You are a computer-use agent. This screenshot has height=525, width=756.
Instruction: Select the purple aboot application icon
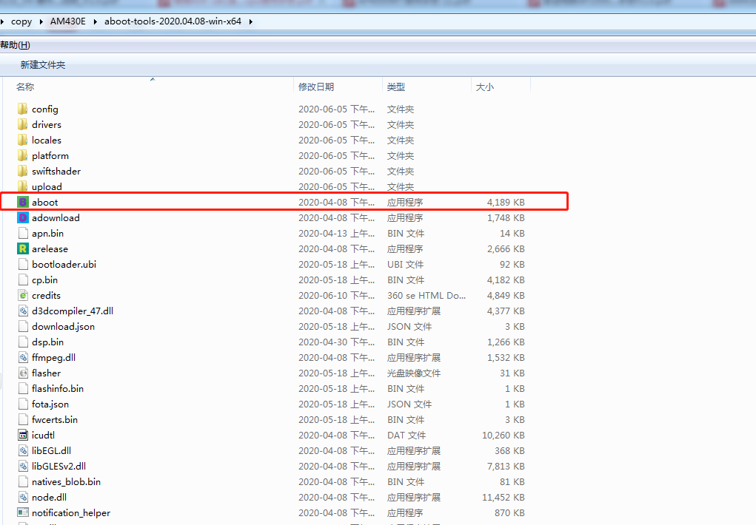coord(23,203)
